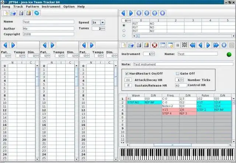This screenshot has width=236, height=163.
Task: Click the save-as icon in the song toolbar
Action: [x=29, y=13]
